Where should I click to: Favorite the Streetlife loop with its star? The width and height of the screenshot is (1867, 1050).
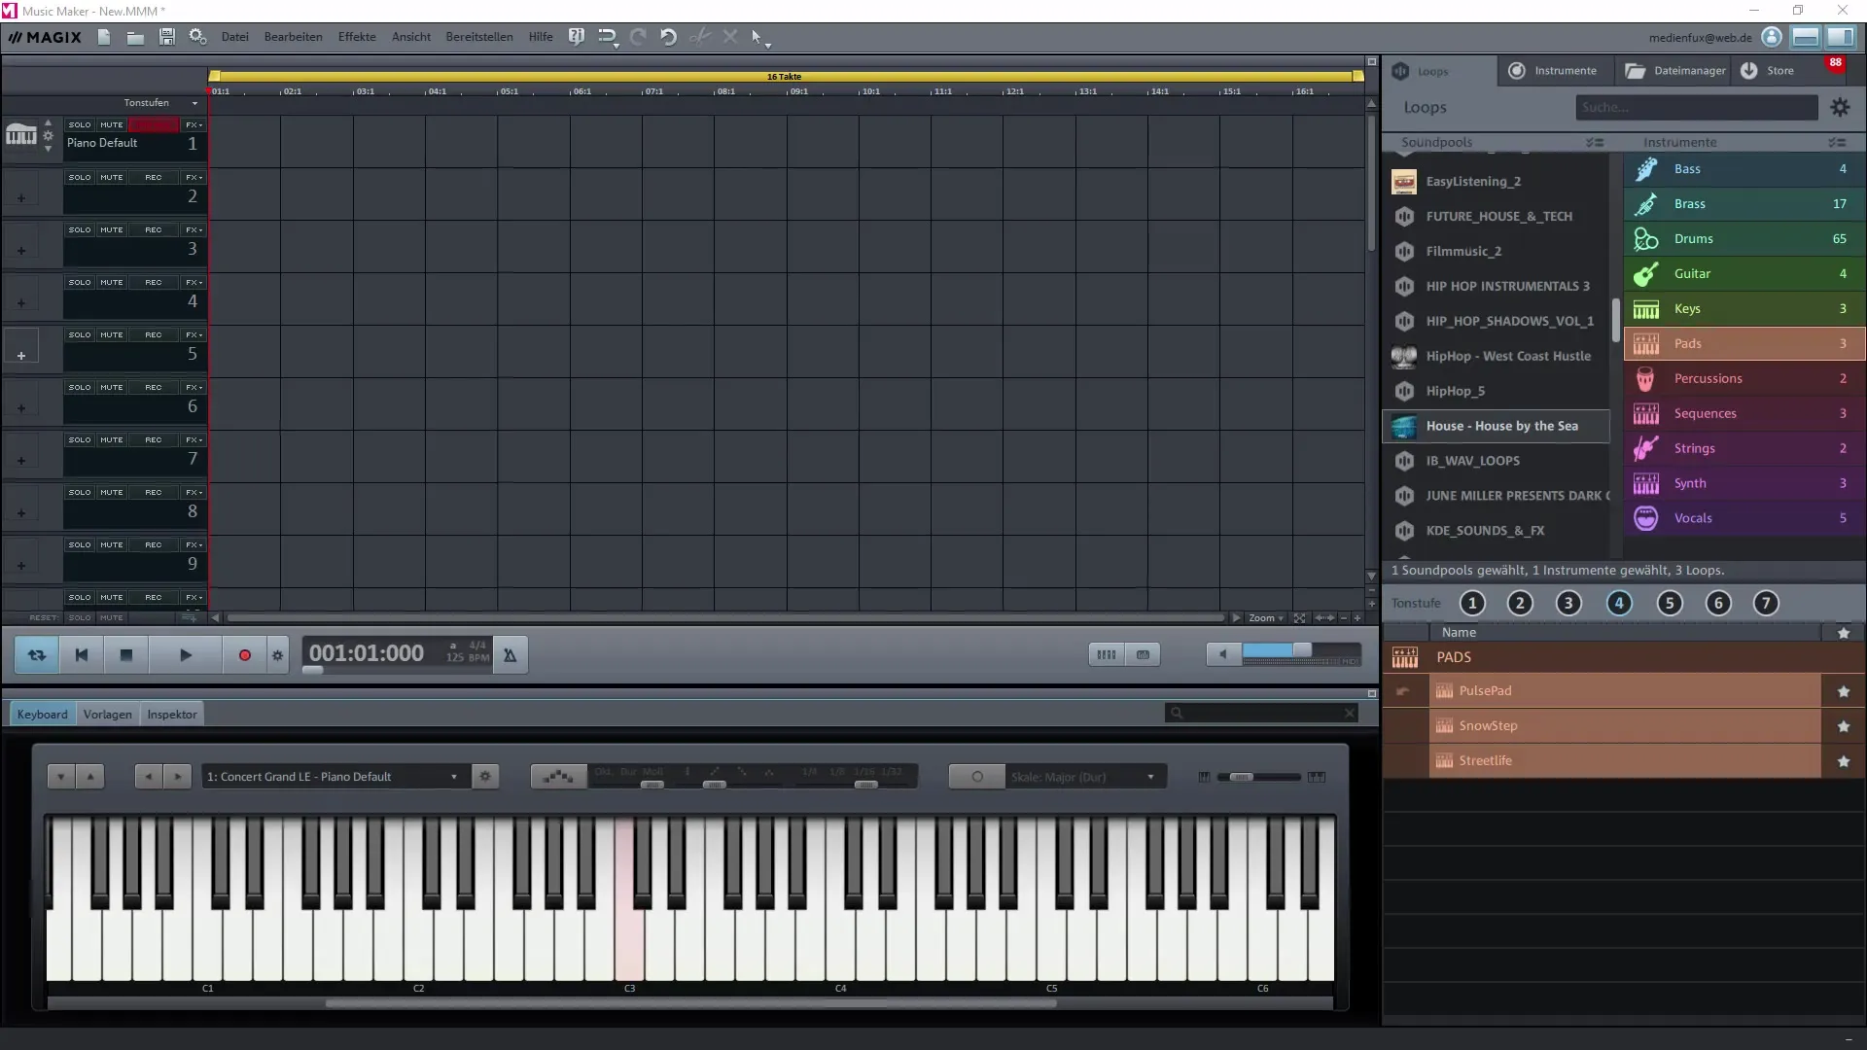[1843, 761]
